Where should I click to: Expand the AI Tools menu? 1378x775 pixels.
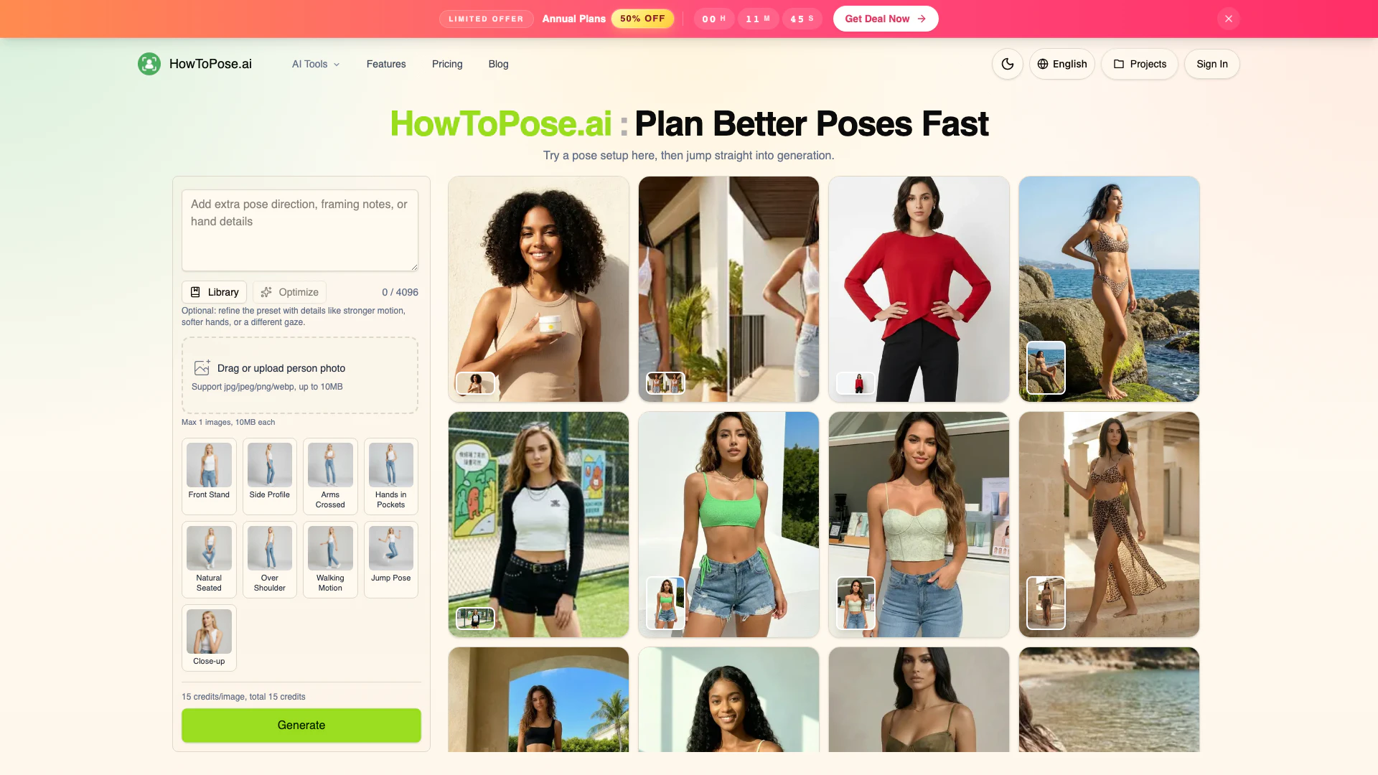316,64
